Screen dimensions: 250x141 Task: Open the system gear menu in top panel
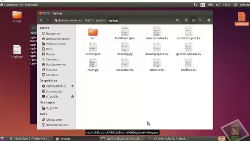pyautogui.click(x=235, y=5)
